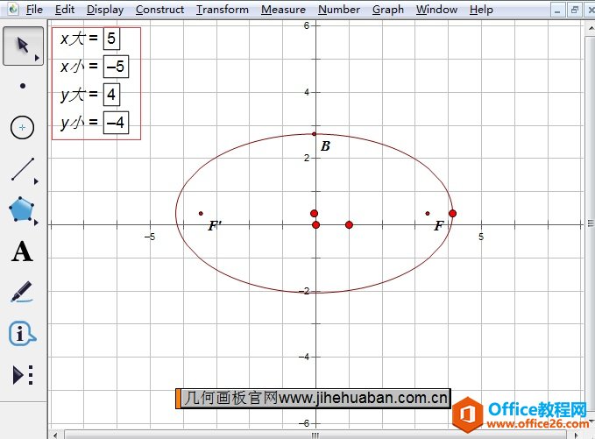Open the Construct menu

tap(159, 10)
